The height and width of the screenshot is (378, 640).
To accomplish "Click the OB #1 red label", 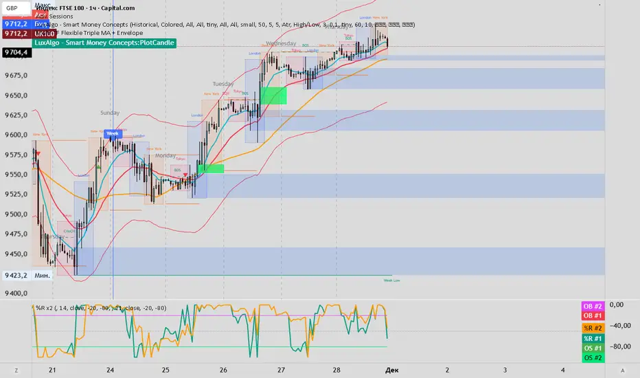I will pos(593,315).
